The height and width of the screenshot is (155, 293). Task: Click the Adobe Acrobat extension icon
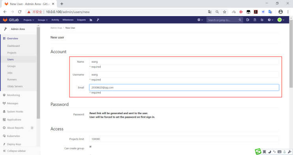tap(255, 12)
